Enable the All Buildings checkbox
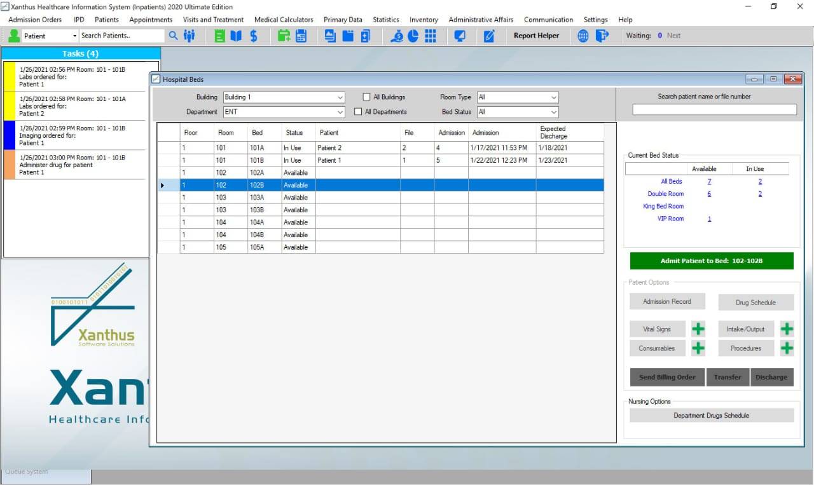This screenshot has width=814, height=485. 366,97
